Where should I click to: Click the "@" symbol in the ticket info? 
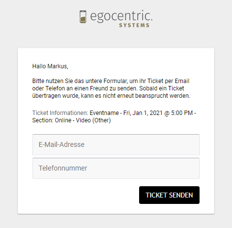point(167,113)
